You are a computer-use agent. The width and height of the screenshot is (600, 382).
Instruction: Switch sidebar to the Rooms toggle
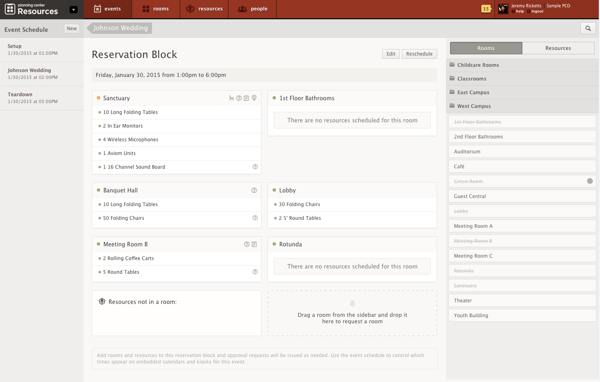click(x=486, y=48)
